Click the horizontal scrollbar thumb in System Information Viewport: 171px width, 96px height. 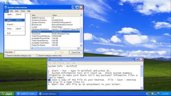pyautogui.click(x=47, y=48)
